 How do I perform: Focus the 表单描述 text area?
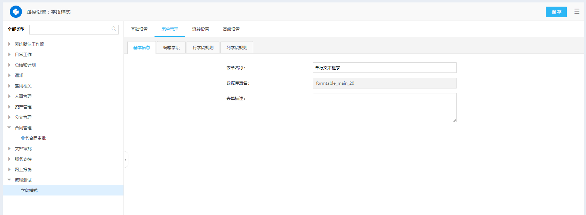pos(384,108)
